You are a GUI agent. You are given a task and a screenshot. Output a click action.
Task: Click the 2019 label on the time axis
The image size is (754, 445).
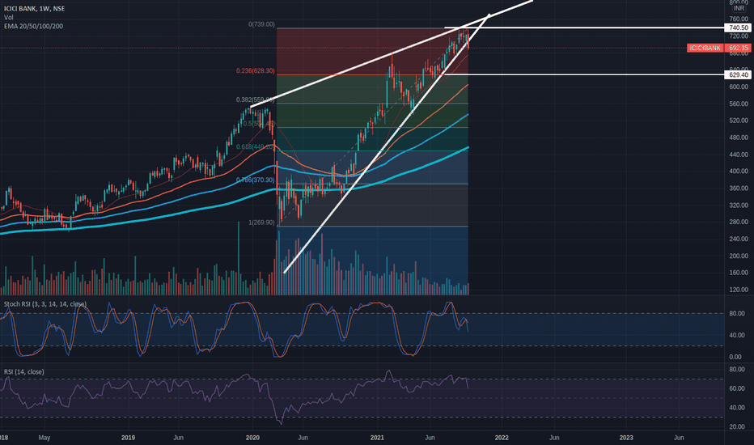(128, 438)
